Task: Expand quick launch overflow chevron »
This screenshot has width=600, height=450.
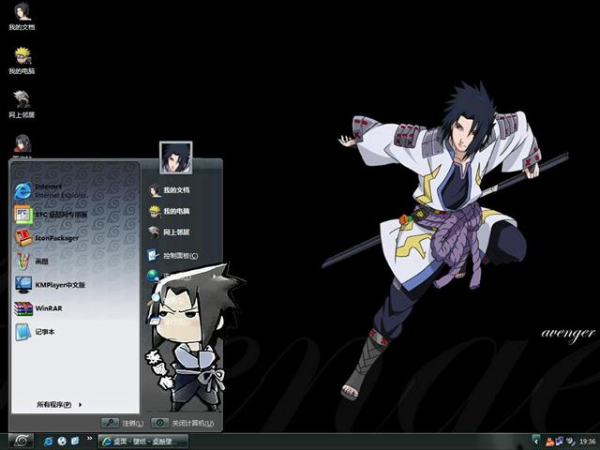Action: [x=90, y=439]
